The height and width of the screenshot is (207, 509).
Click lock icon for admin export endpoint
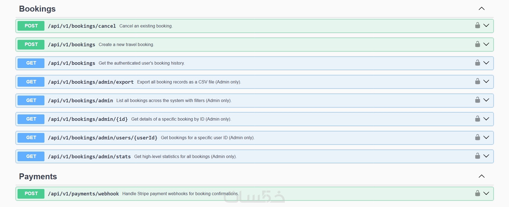477,82
